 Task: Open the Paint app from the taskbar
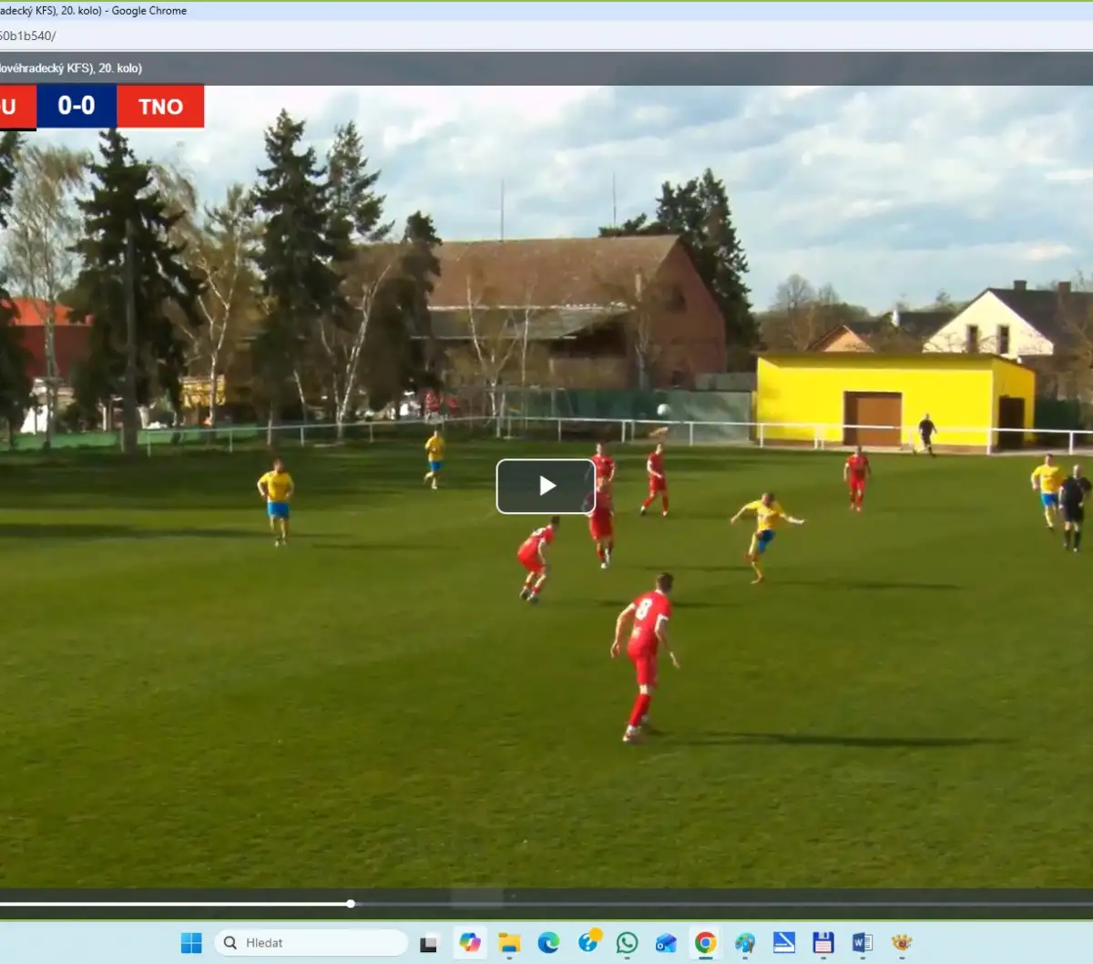tap(745, 942)
